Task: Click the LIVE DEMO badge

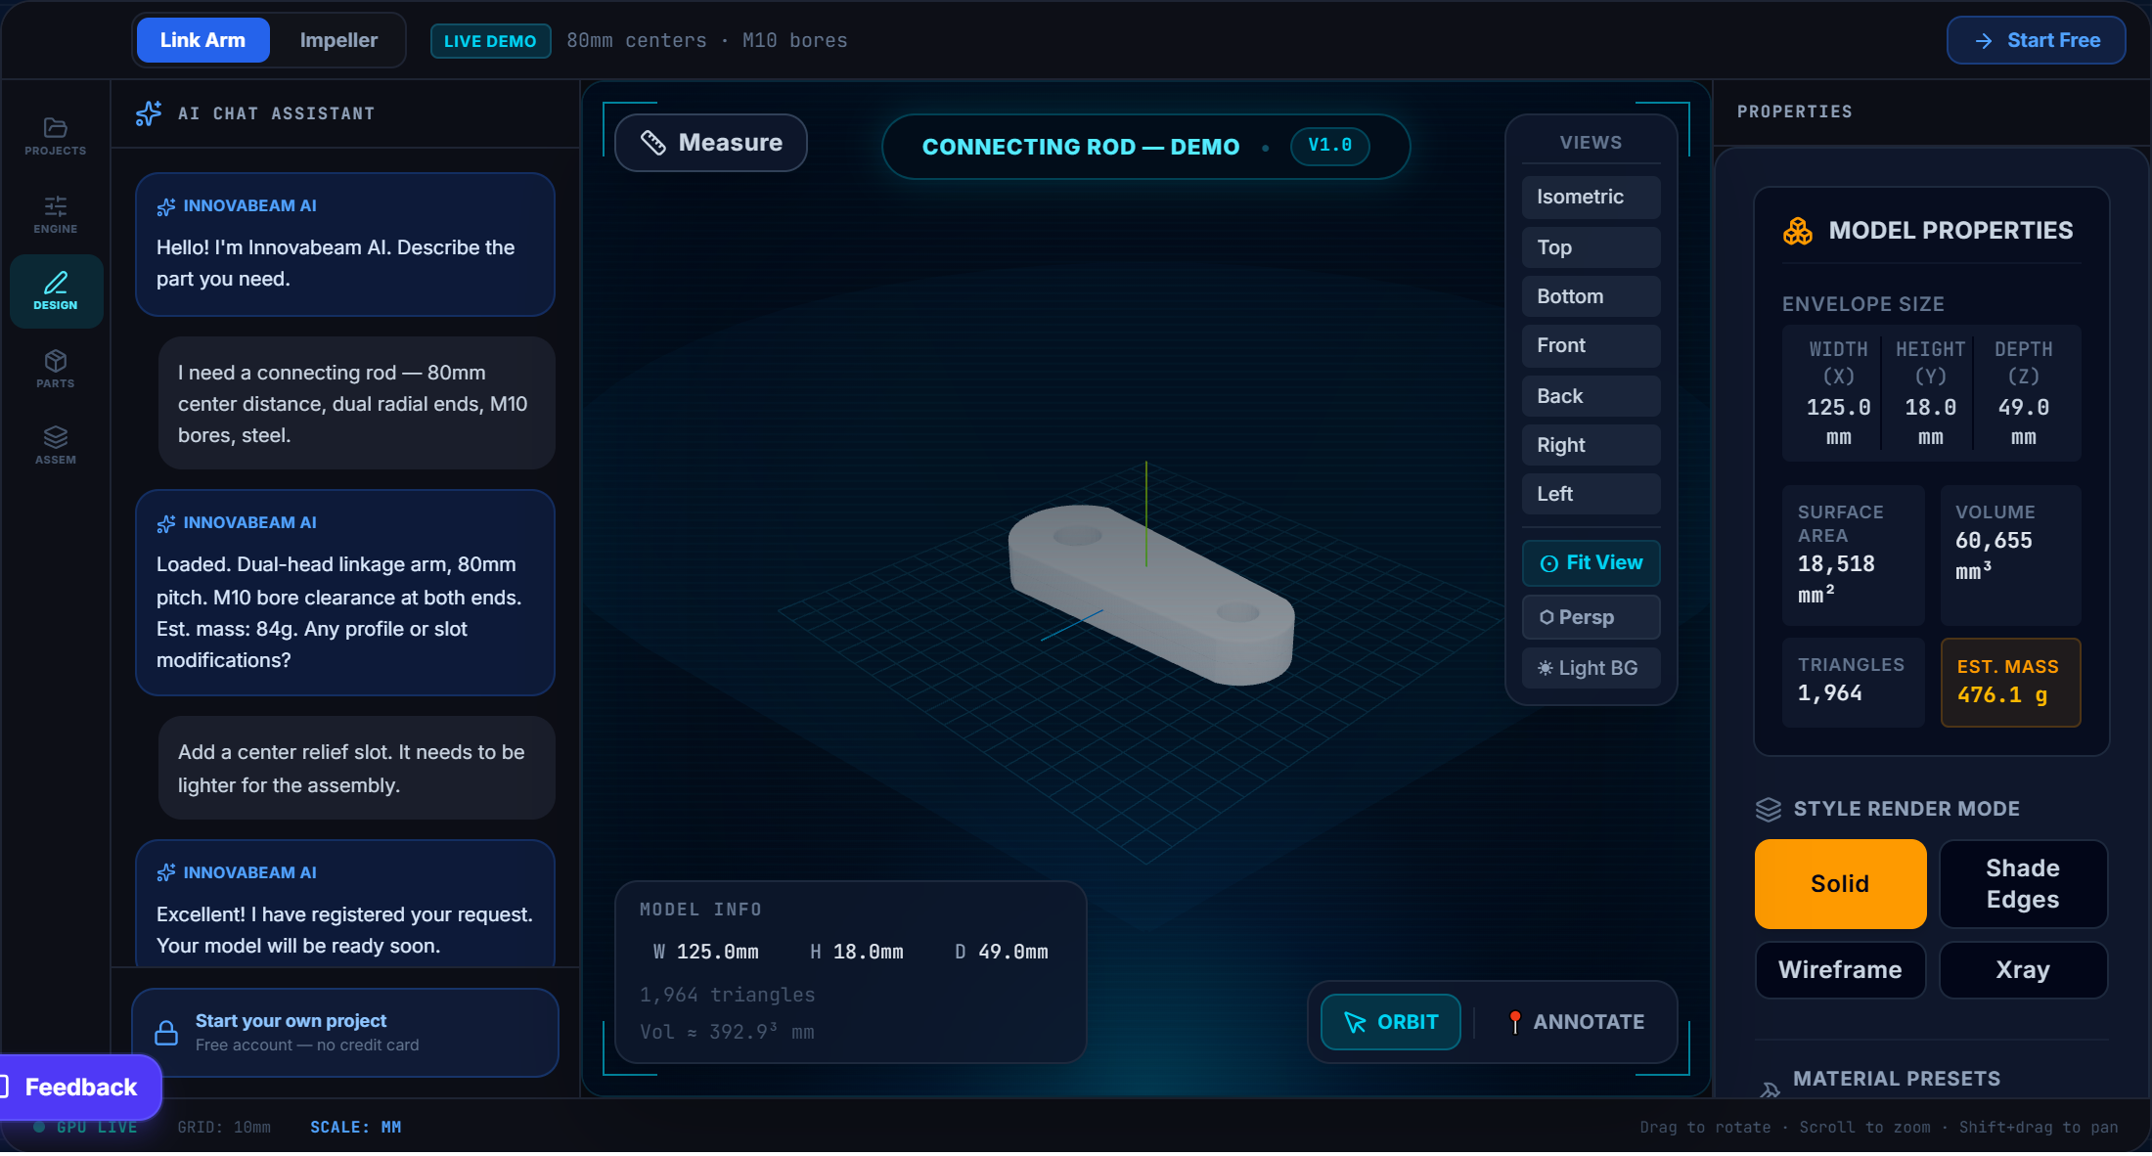Action: (490, 41)
